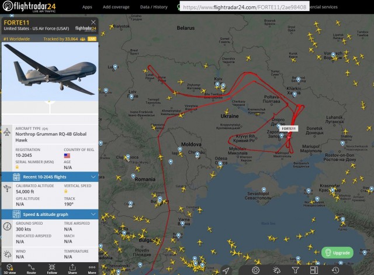Click the Lviv airport marker
Viewport: 374px width, 275px height.
(x=131, y=97)
